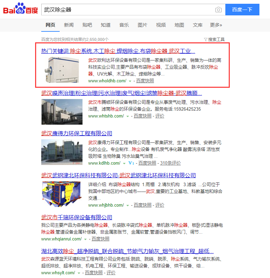Go to the 知道 tab
270x278 pixels.
pyautogui.click(x=106, y=25)
